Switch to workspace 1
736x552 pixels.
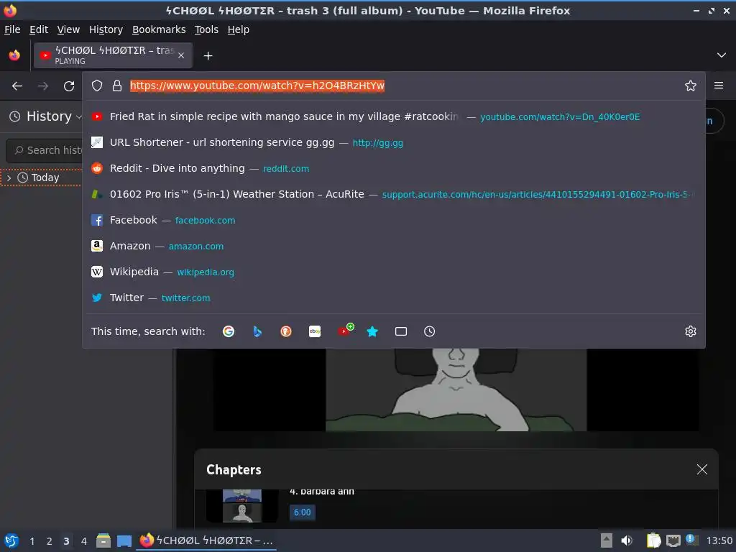click(32, 541)
